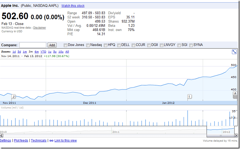Check the DELL comparison checkbox

pyautogui.click(x=119, y=45)
